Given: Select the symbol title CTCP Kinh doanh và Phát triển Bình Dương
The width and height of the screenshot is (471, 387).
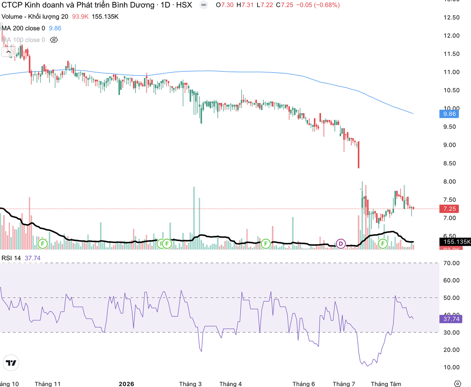Looking at the screenshot, I should tap(77, 5).
